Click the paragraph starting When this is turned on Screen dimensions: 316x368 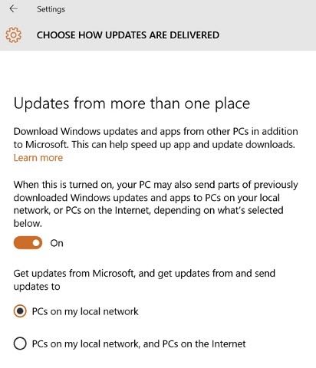click(x=156, y=204)
